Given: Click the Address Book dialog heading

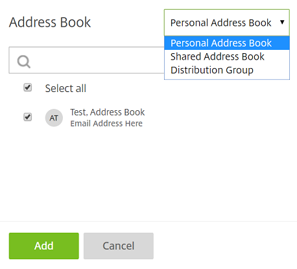Looking at the screenshot, I should pyautogui.click(x=50, y=22).
